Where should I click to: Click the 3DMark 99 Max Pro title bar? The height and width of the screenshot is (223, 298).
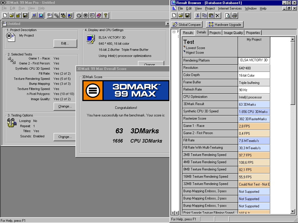85,3
